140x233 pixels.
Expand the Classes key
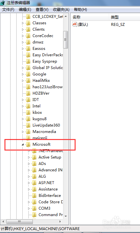point(23,23)
